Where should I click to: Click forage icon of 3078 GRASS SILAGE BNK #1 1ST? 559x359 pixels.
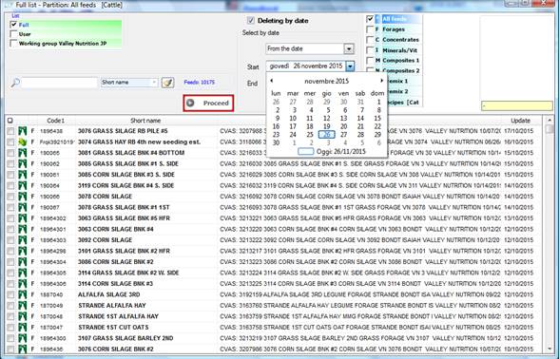click(23, 207)
